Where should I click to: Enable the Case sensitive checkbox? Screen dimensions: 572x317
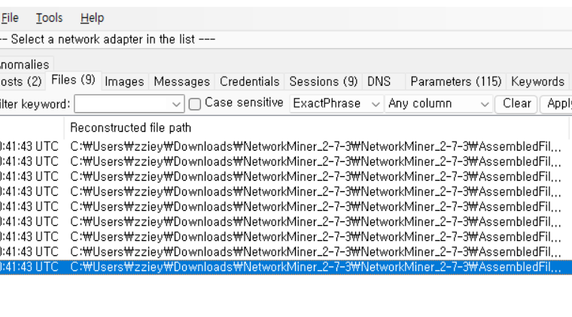[195, 105]
